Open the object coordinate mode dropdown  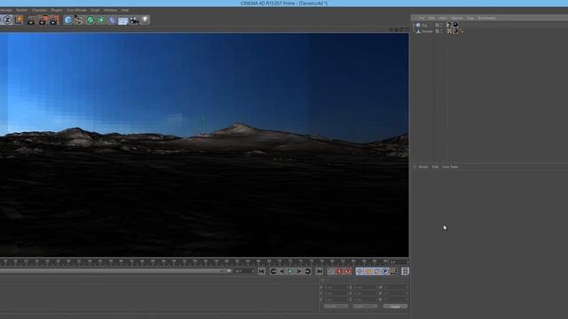[335, 307]
